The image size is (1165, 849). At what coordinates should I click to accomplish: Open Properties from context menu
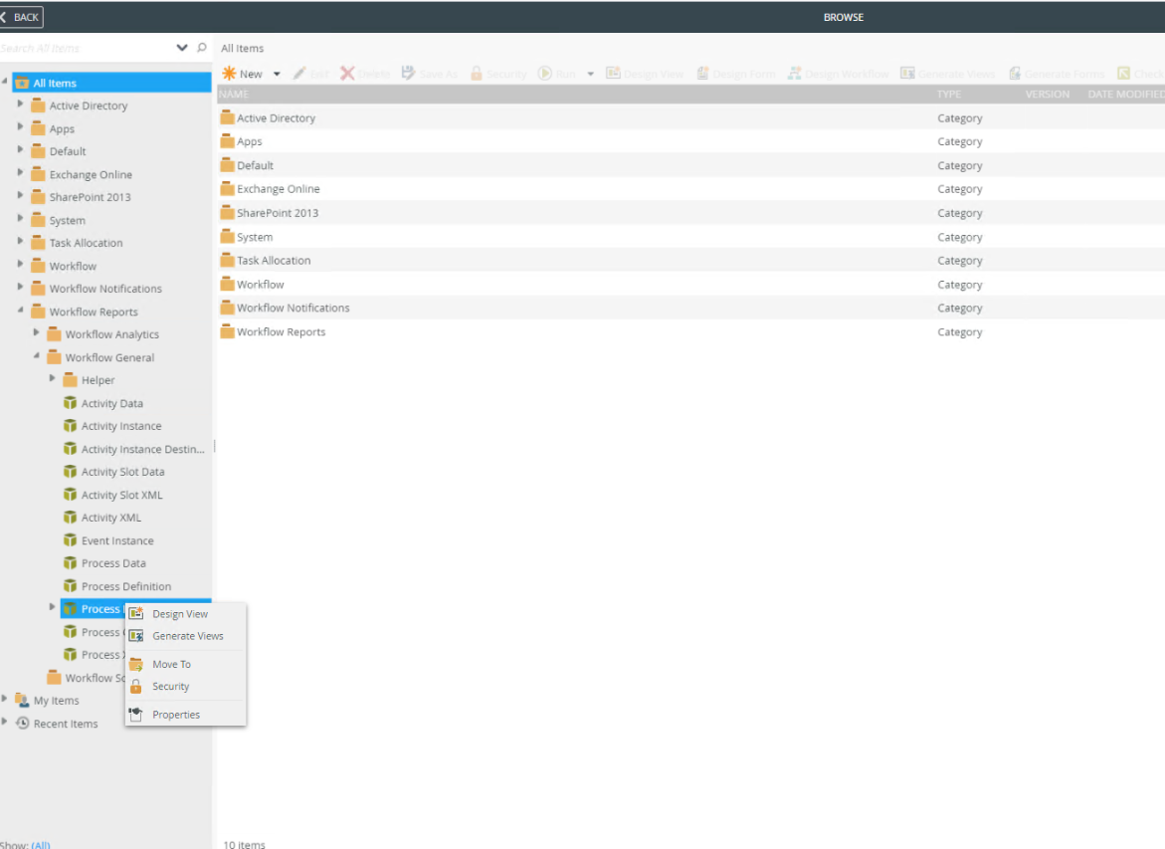[x=186, y=716]
